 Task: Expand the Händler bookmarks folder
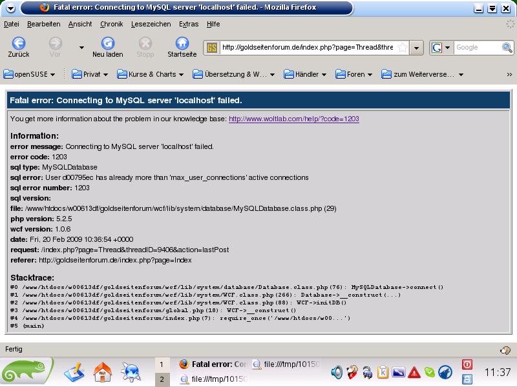click(x=305, y=74)
